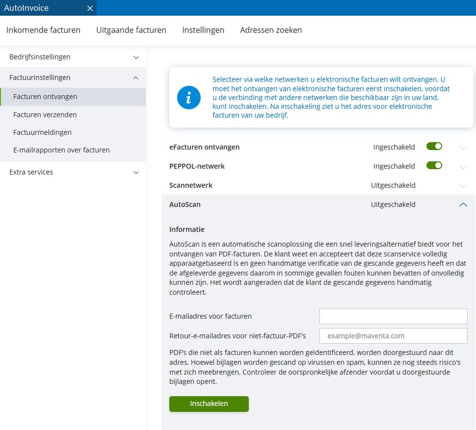Click the Scannetwerk row title
Viewport: 476px width, 430px height.
click(190, 185)
